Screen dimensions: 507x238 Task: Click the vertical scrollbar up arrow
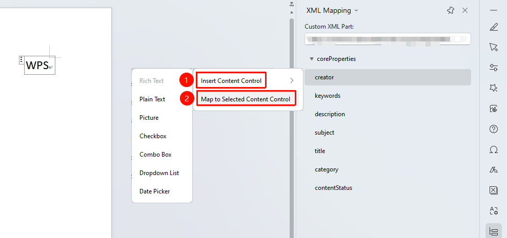(292, 12)
